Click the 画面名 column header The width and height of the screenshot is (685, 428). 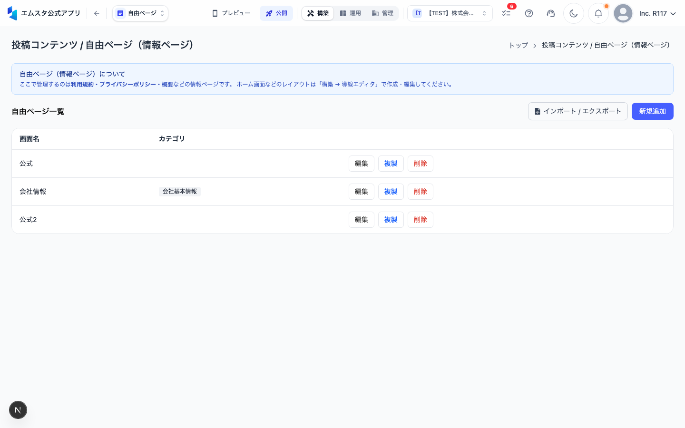click(29, 139)
